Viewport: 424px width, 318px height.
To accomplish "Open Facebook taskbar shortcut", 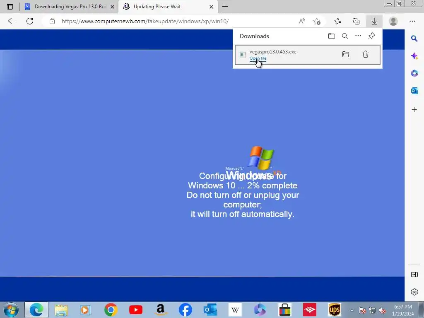I will pos(185,310).
